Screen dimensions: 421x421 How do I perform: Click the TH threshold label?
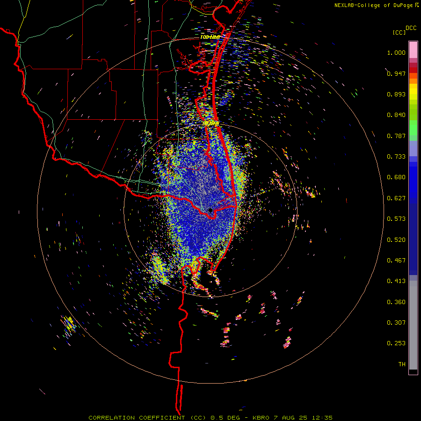tap(402, 364)
